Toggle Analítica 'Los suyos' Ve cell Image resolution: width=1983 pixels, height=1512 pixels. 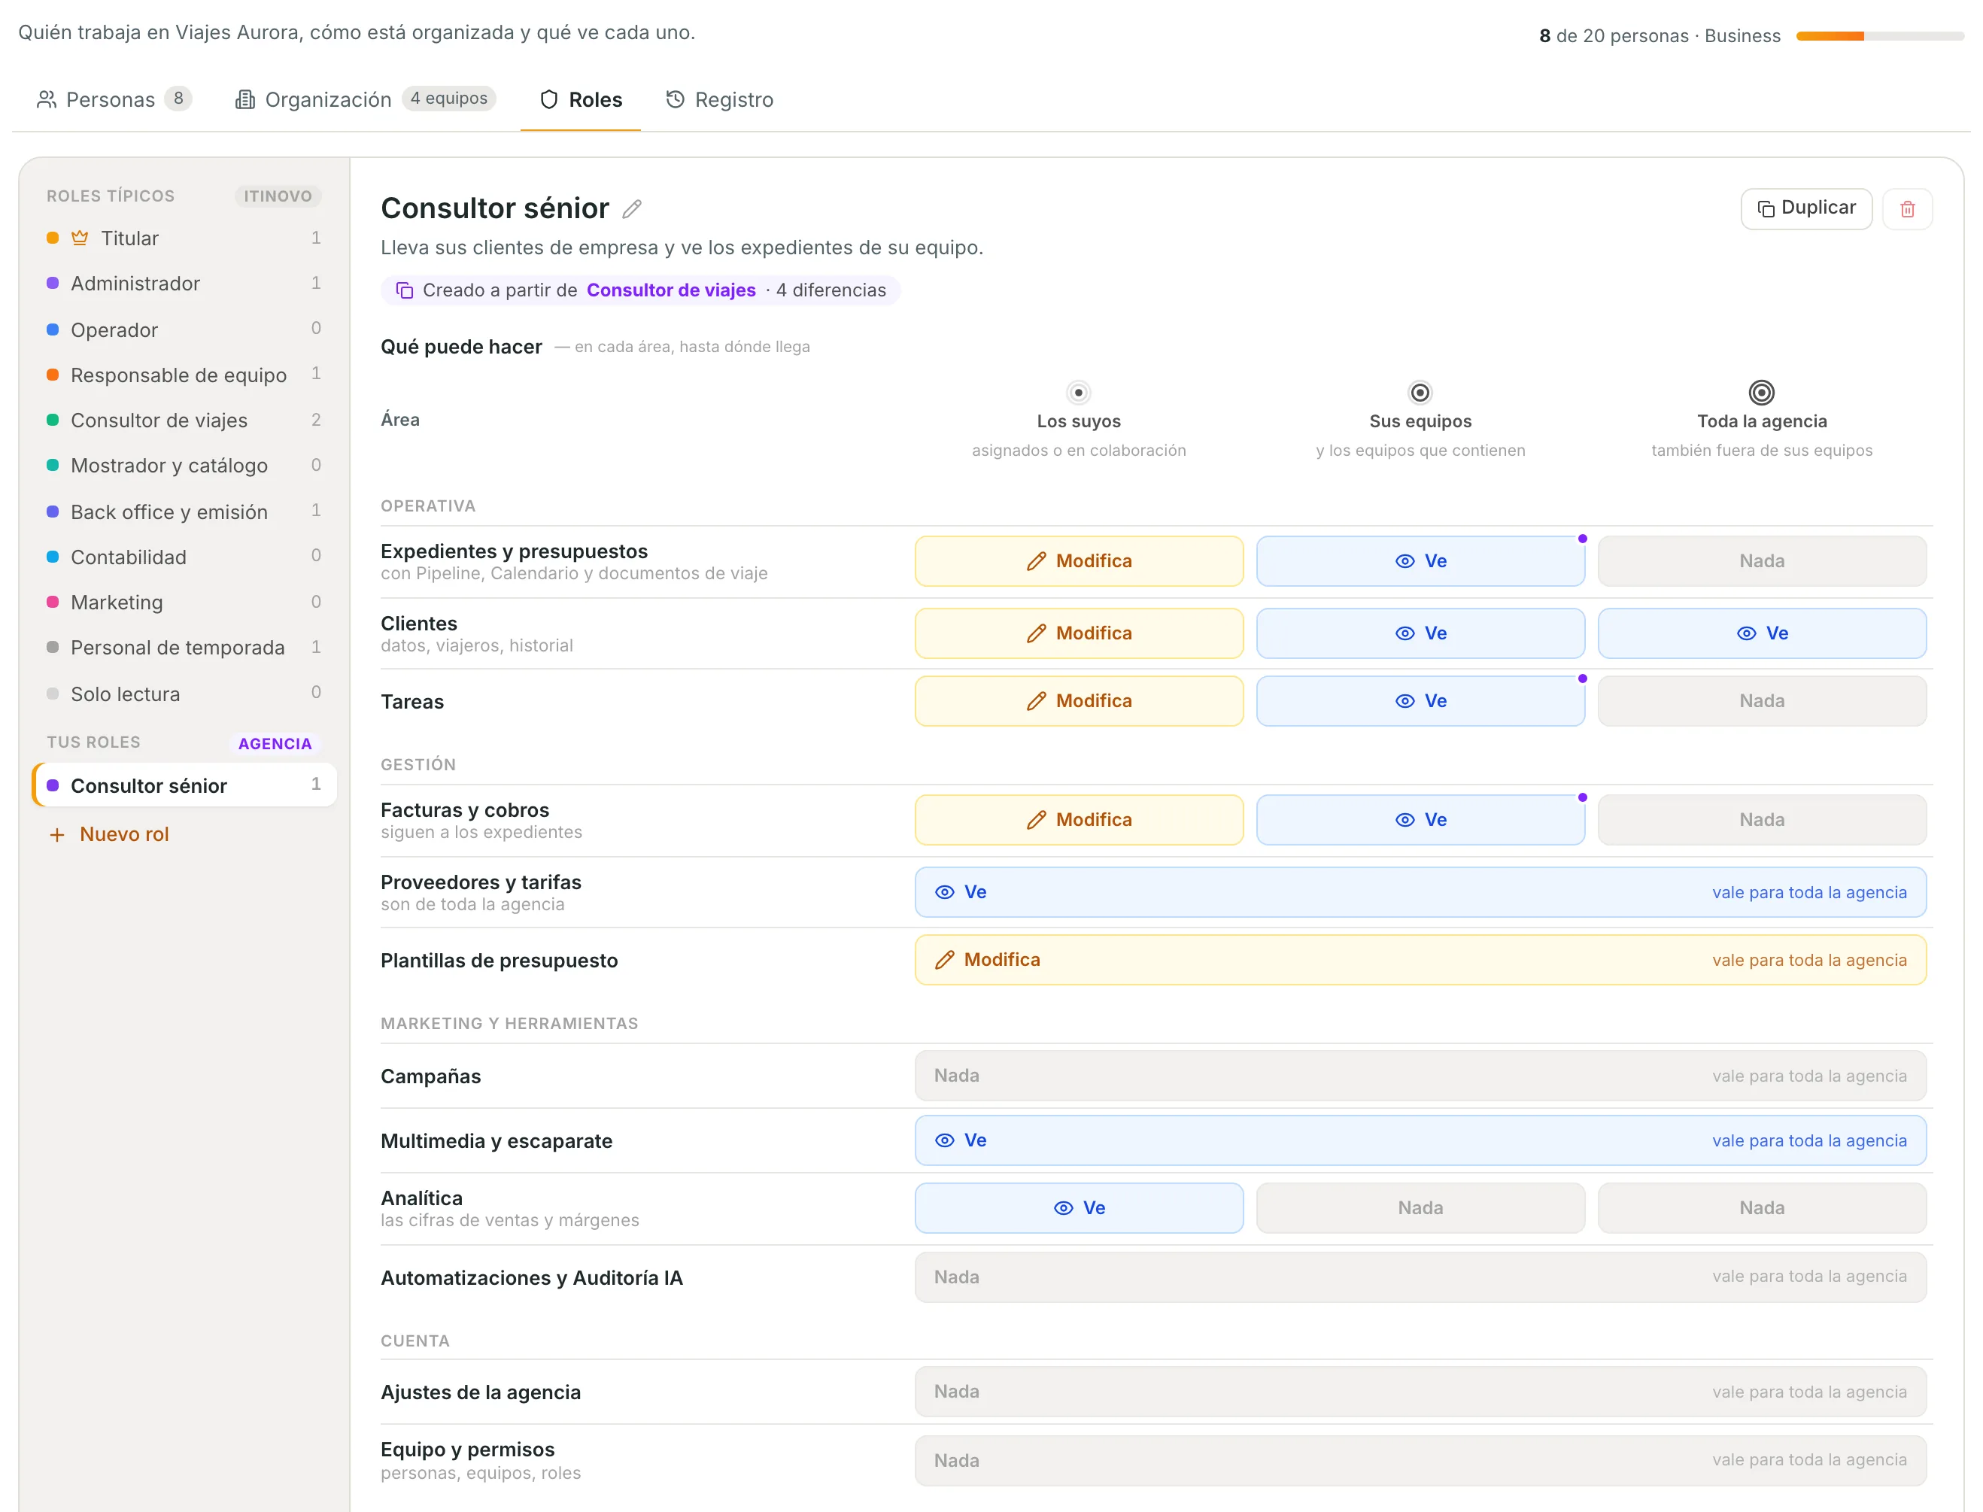tap(1078, 1207)
